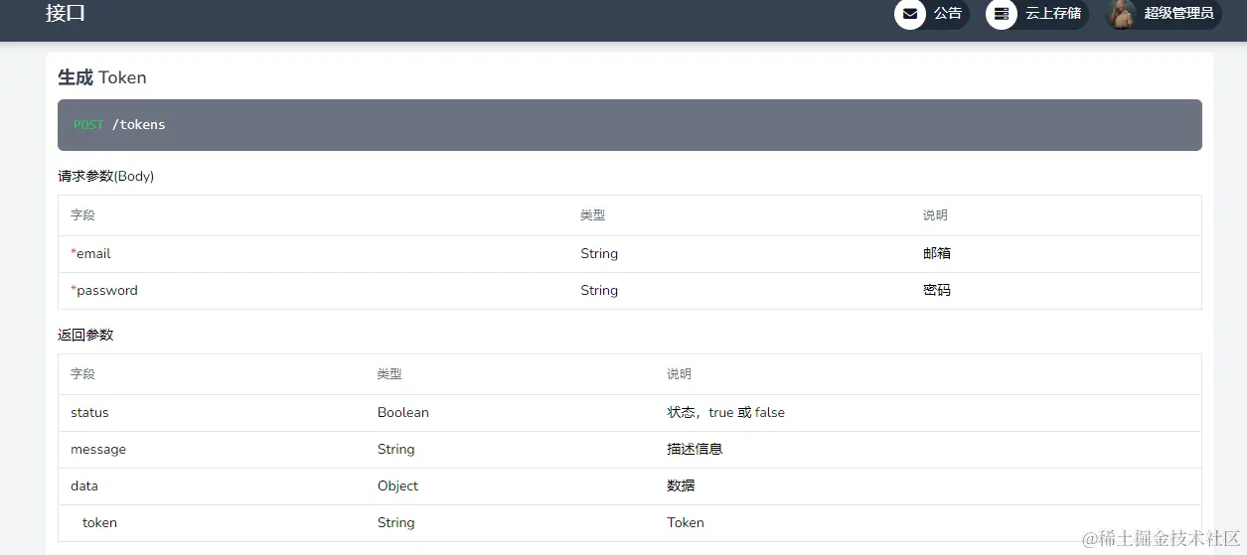Click 说明 header in request parameters table

tap(935, 215)
